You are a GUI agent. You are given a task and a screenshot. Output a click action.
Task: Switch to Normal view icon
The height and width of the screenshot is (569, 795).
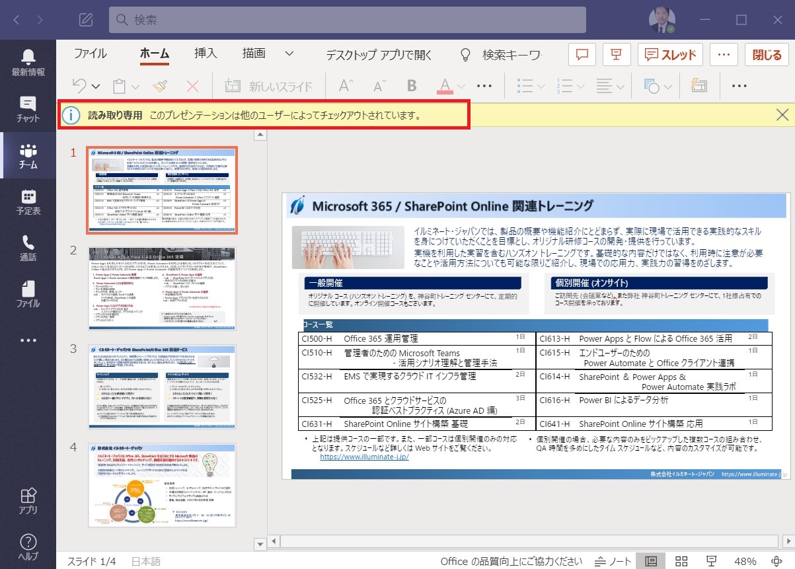pyautogui.click(x=651, y=561)
